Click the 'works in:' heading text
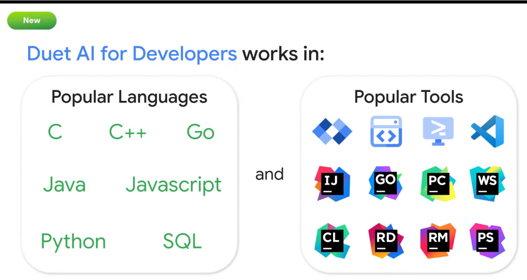Viewport: 527px width, 280px height. point(283,54)
